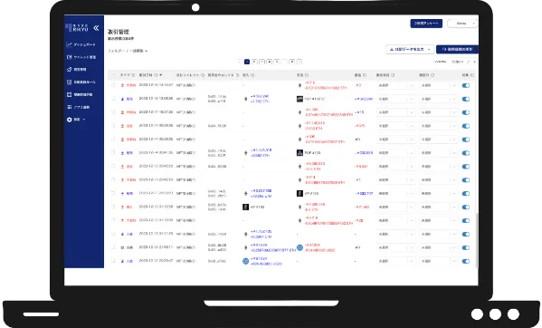Viewport: 542px width, 328px height.
Task: Click the help icon beside タイプ header
Action: click(x=133, y=75)
